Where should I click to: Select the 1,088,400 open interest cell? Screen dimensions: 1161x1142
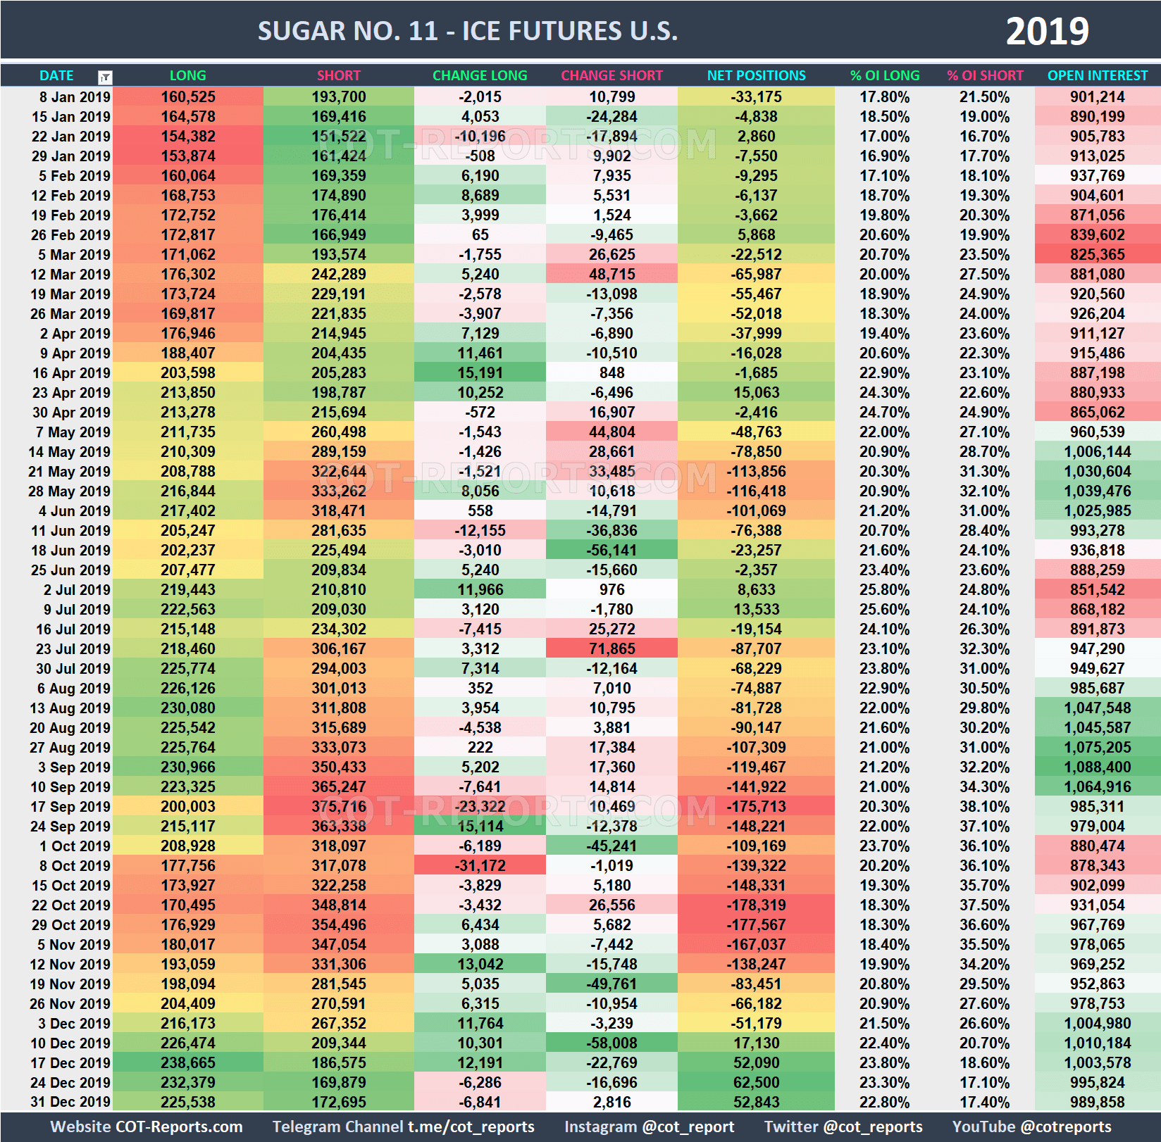1097,767
